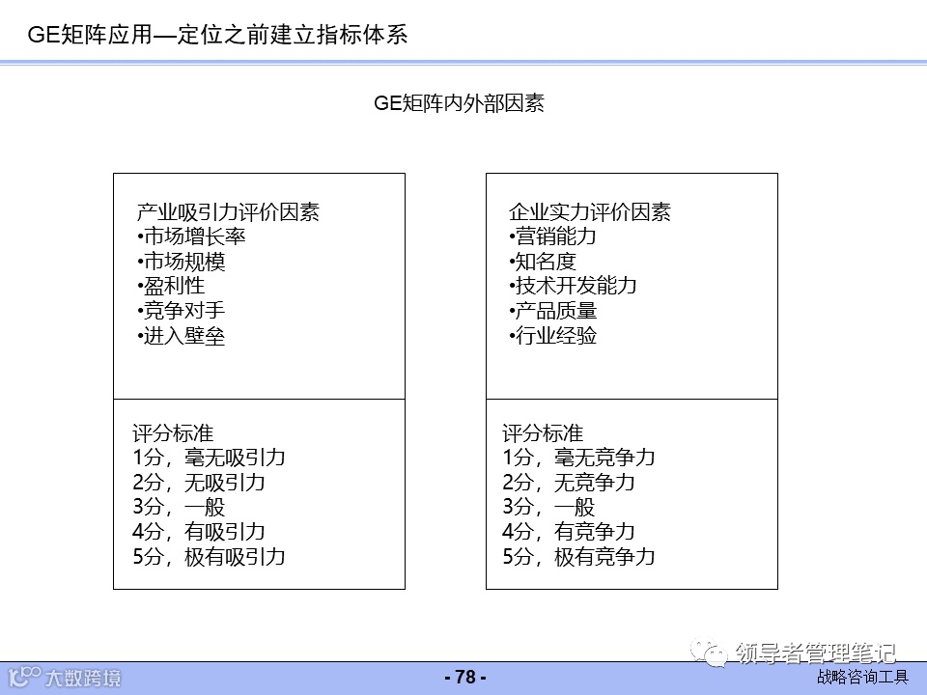Select the line '5分，极有竞争力'
Screen dimensions: 927x695
tap(578, 557)
